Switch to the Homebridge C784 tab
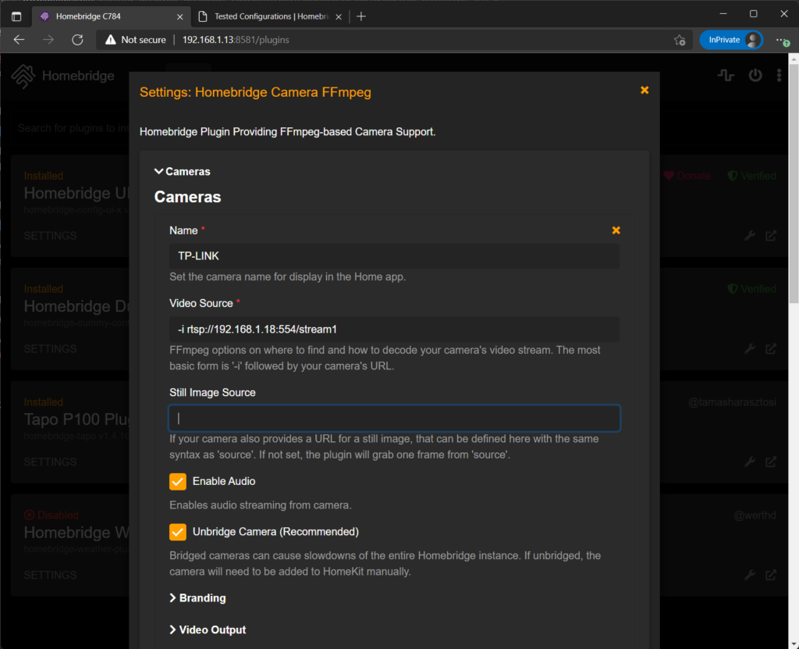The width and height of the screenshot is (799, 649). pyautogui.click(x=111, y=16)
